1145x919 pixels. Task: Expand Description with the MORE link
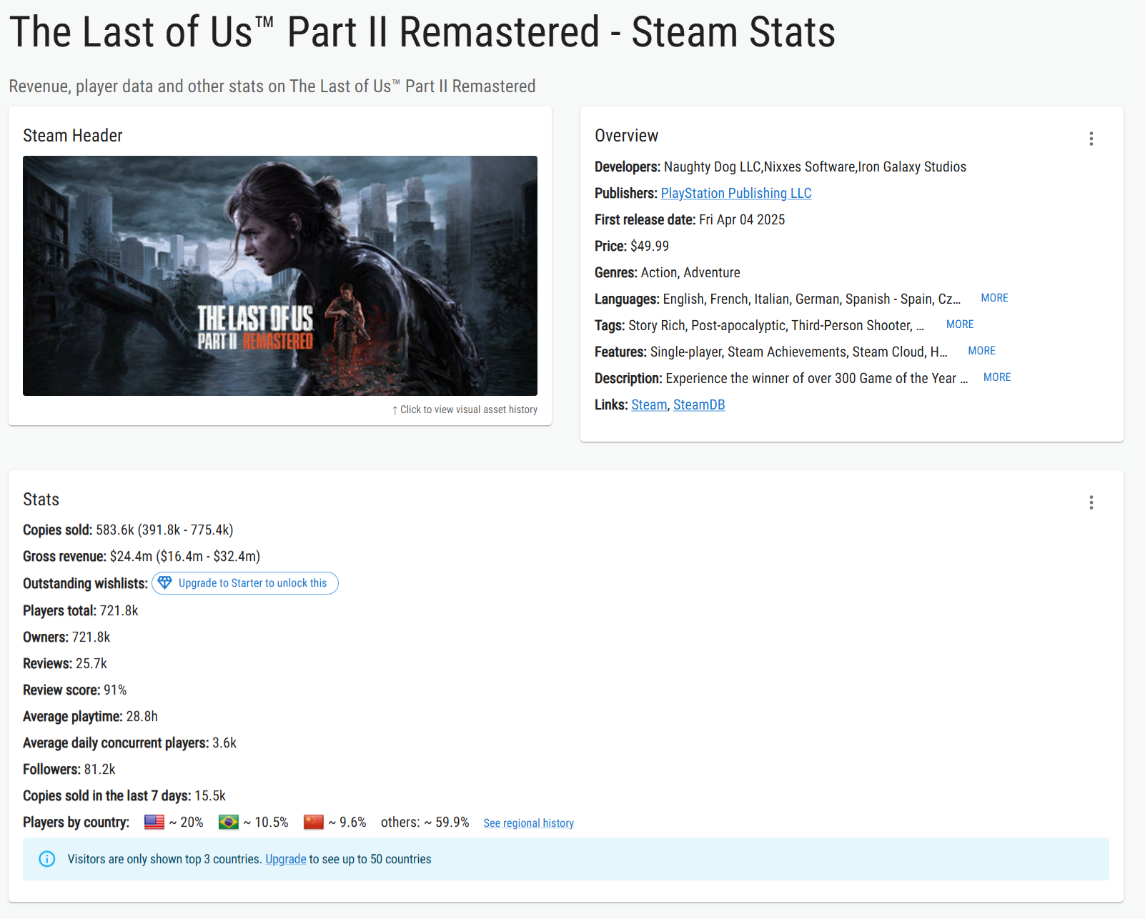997,377
